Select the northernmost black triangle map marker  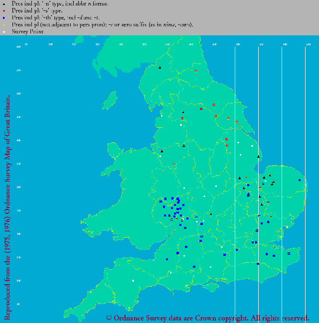(x=160, y=67)
